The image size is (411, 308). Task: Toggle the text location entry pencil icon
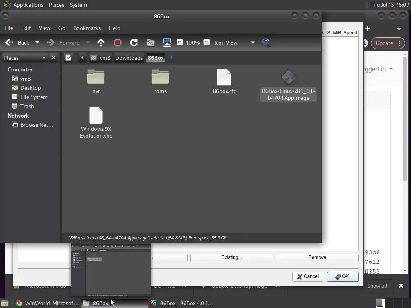click(x=68, y=57)
